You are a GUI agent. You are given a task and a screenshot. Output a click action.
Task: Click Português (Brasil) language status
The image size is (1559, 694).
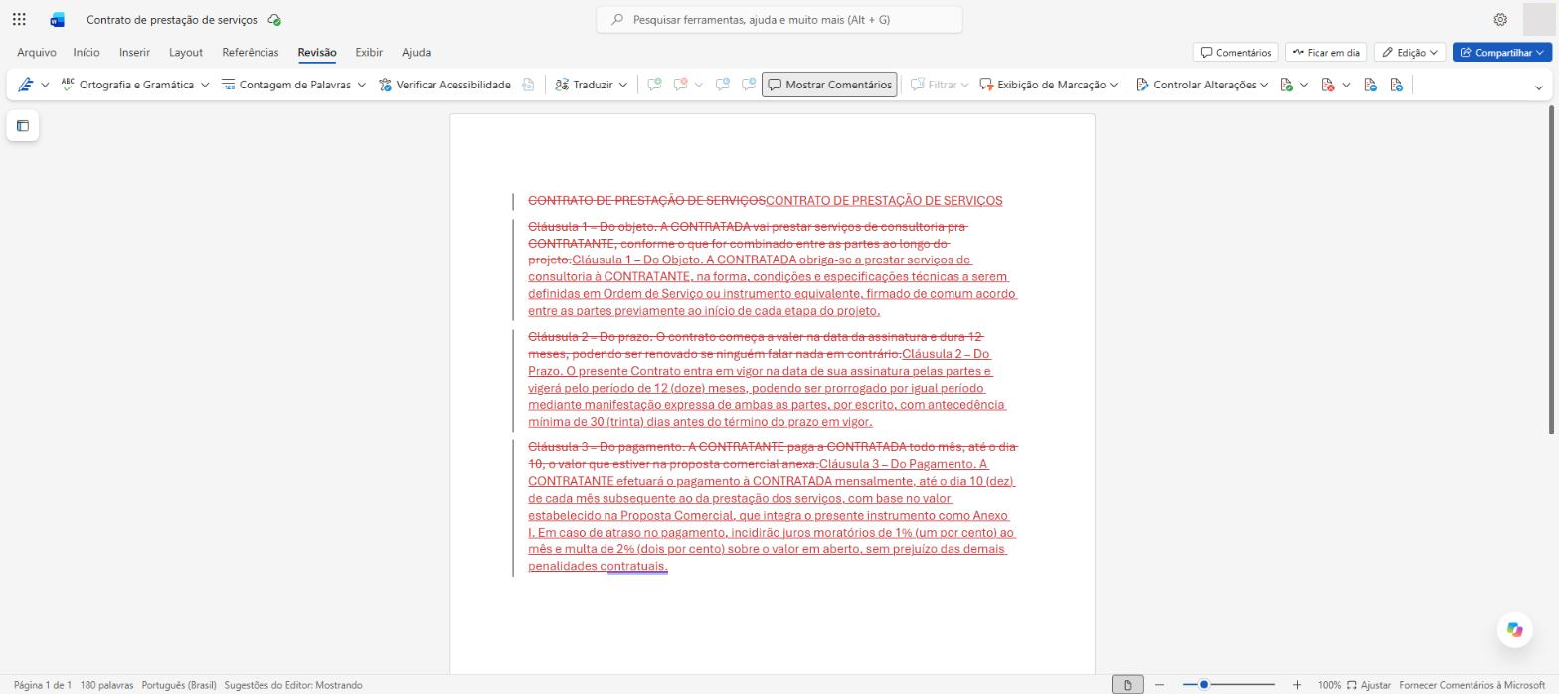179,685
